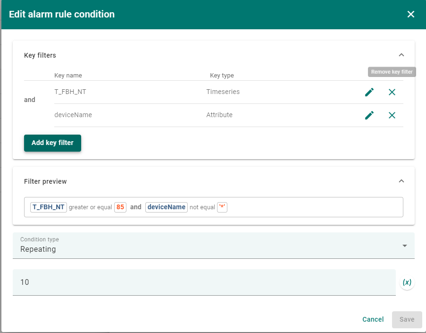Edit the deviceName key filter
Image resolution: width=426 pixels, height=333 pixels.
click(369, 115)
